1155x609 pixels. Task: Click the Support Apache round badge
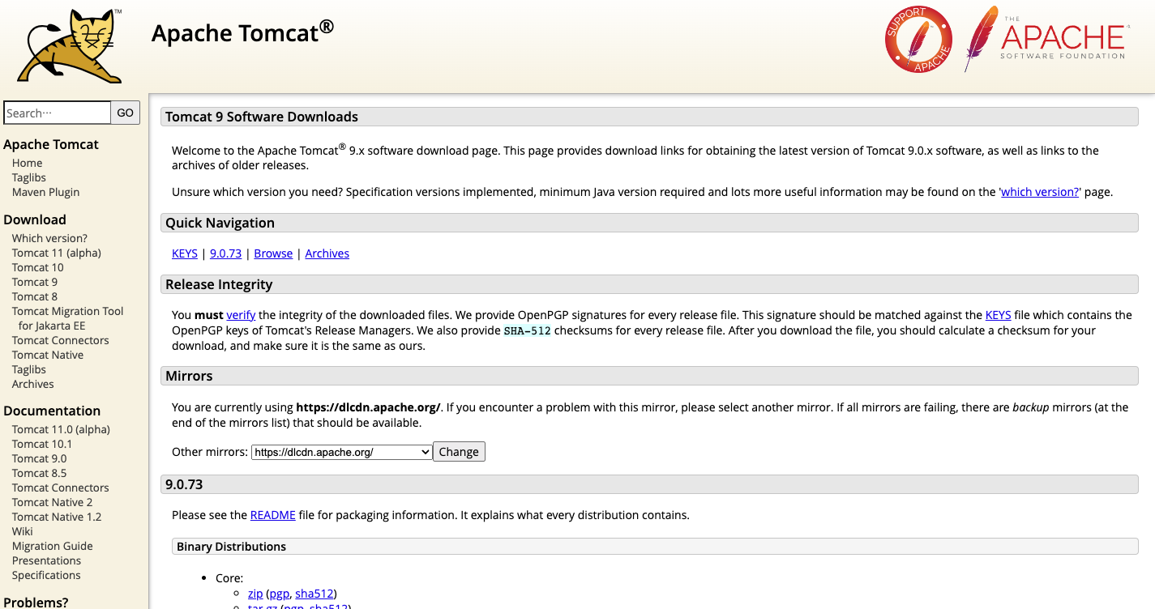pos(918,40)
